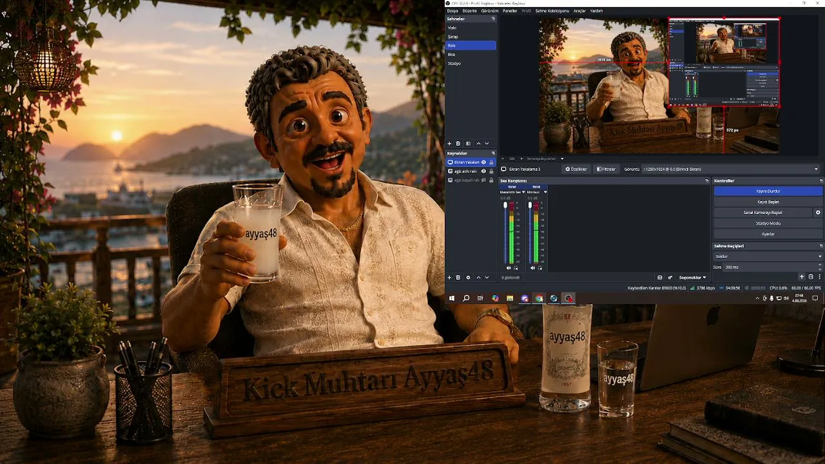Open scene filters icon in Sahneler toolbar
Viewport: 825px width, 464px height.
coord(468,143)
